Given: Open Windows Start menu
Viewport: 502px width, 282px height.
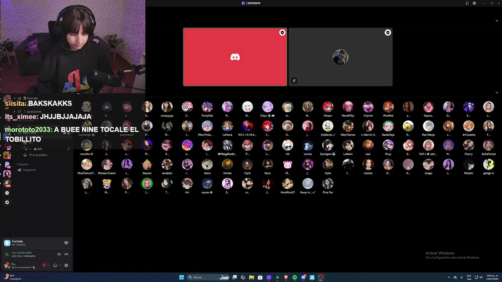Looking at the screenshot, I should pos(182,277).
